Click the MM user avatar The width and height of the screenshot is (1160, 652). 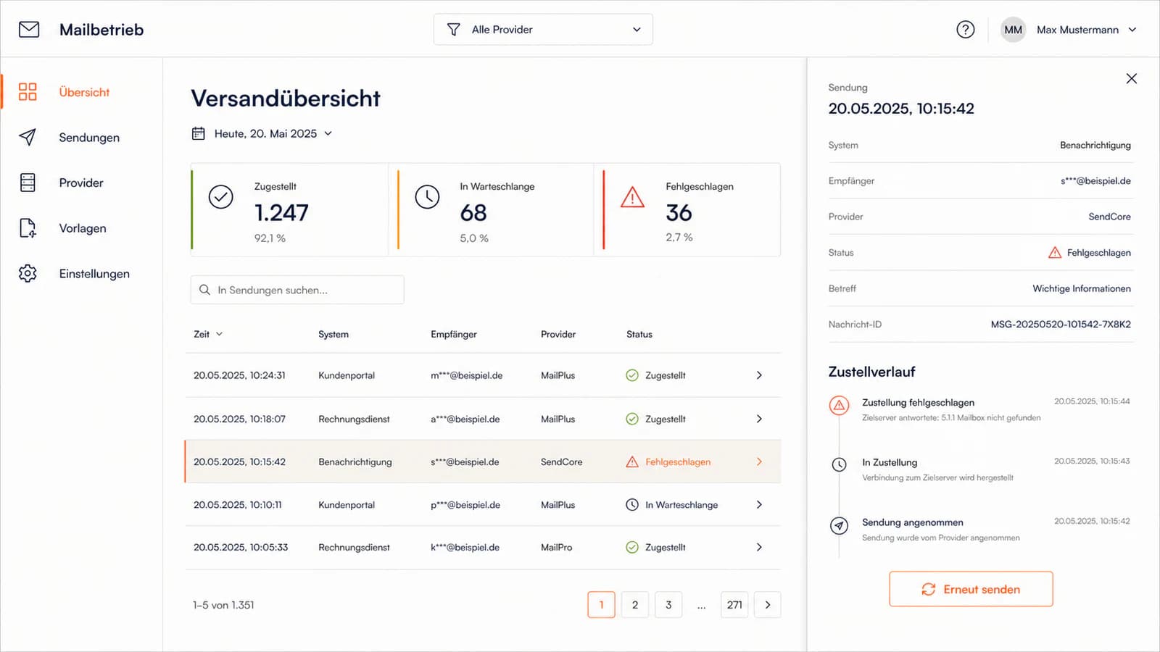point(1013,30)
